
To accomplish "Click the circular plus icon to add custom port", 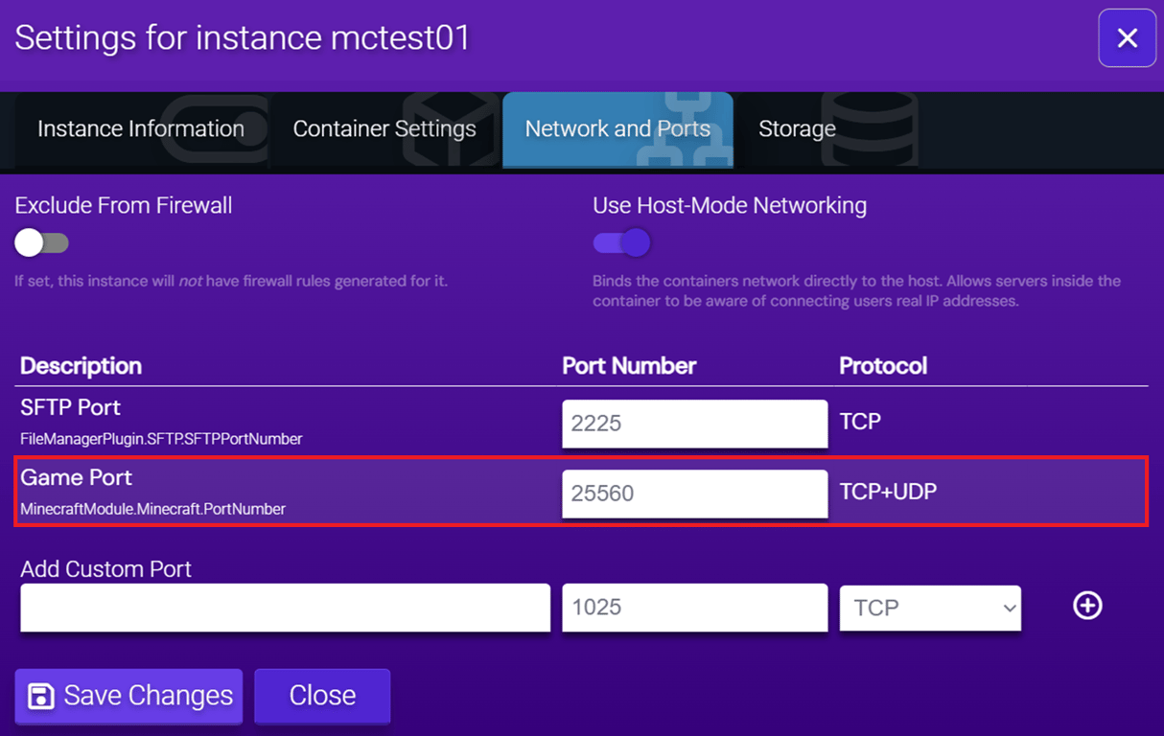I will pyautogui.click(x=1087, y=606).
